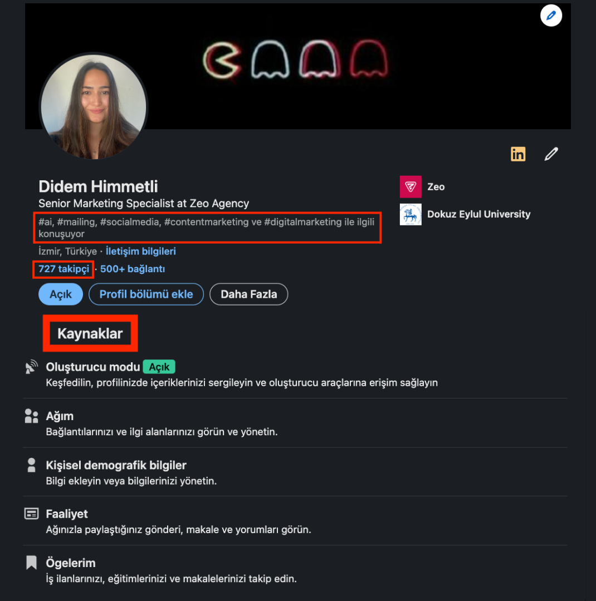Open the 500+ bağlantı link
The height and width of the screenshot is (601, 596).
[133, 269]
